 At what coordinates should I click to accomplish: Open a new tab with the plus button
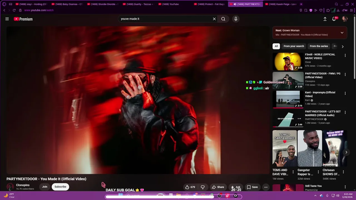click(301, 4)
